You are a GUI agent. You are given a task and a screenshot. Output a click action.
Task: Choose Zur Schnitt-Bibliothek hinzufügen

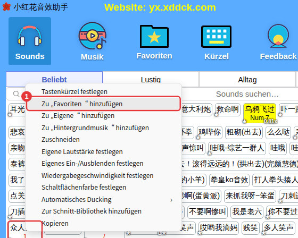pyautogui.click(x=104, y=211)
